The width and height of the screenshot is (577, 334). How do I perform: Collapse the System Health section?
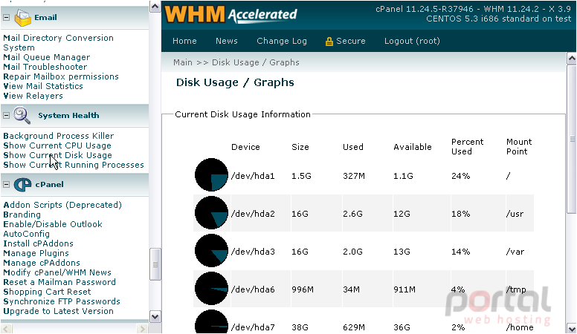click(6, 115)
